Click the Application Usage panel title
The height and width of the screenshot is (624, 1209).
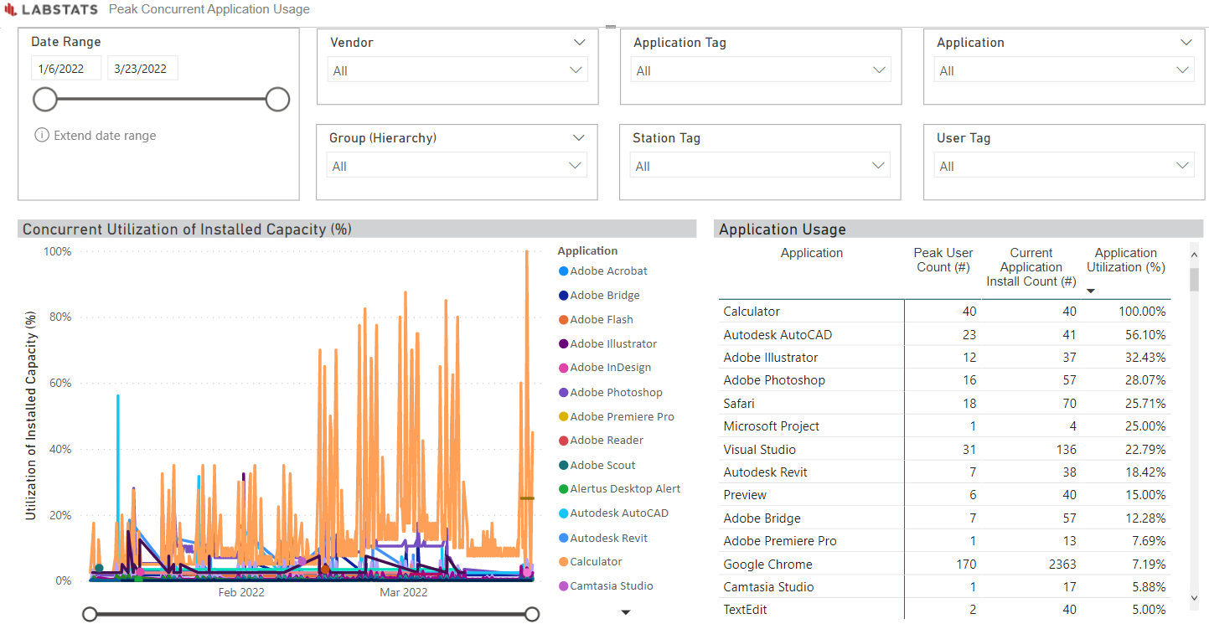(x=783, y=229)
